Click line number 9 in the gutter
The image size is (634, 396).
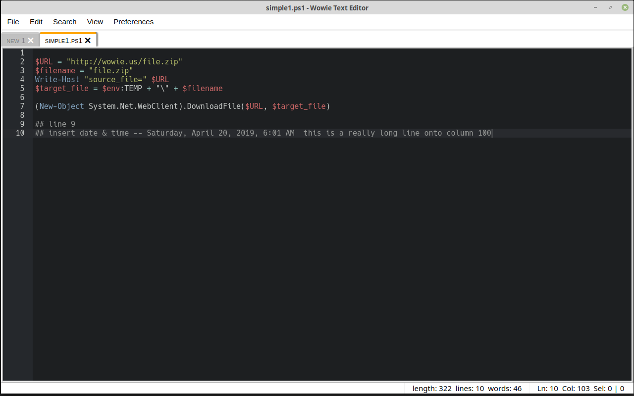[x=22, y=124]
